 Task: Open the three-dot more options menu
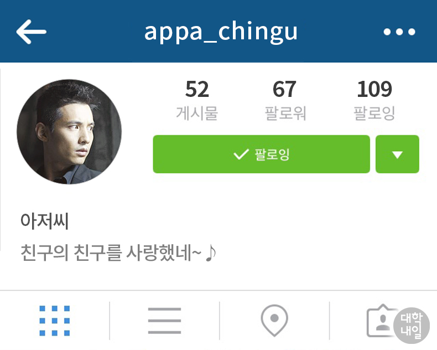(x=399, y=32)
